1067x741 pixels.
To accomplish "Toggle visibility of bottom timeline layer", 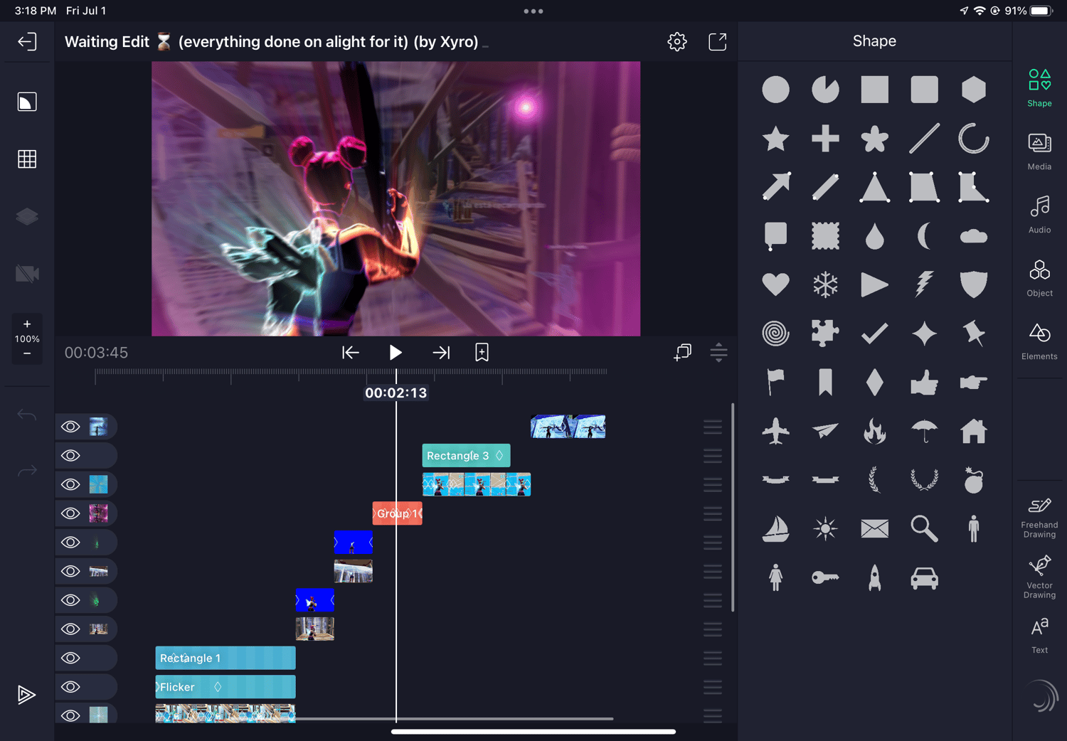I will 70,715.
